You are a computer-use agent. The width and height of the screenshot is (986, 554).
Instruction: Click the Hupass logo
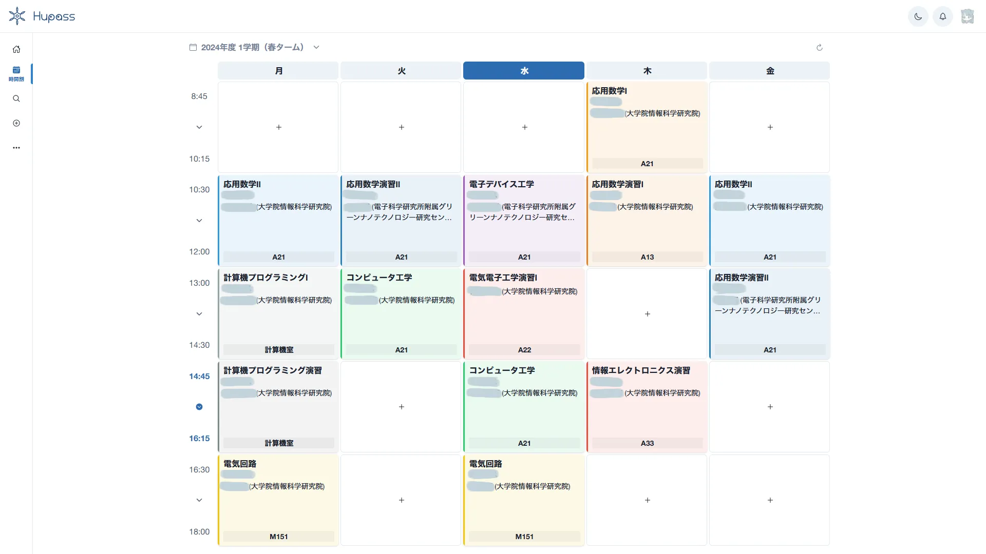pos(42,16)
